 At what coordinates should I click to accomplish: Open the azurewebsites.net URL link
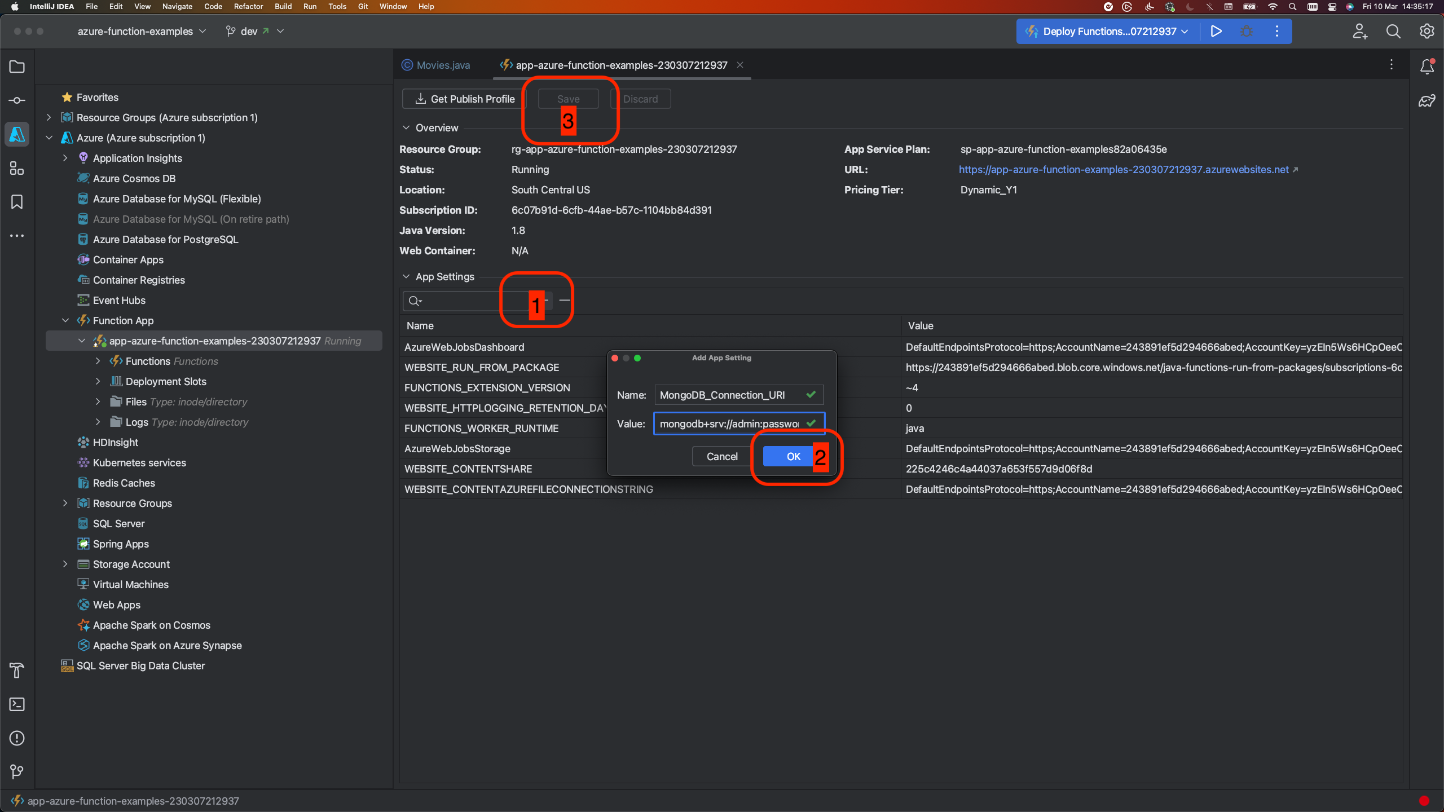tap(1124, 170)
